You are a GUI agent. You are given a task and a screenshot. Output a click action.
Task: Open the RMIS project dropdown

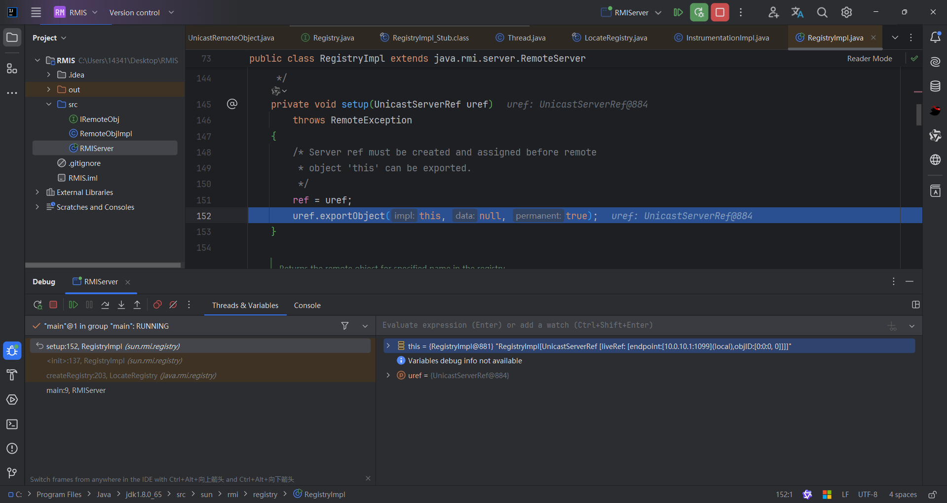click(x=76, y=12)
